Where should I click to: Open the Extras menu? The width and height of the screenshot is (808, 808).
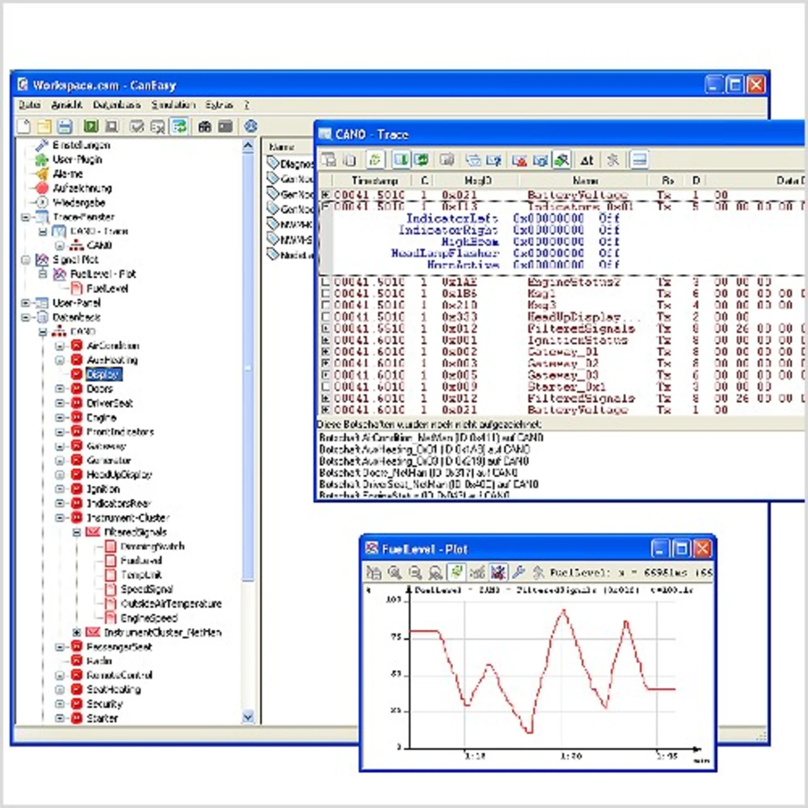(x=218, y=105)
